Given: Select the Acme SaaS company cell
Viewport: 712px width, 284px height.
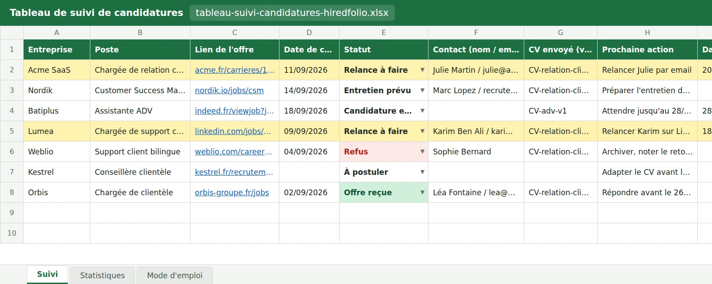Looking at the screenshot, I should coord(57,70).
